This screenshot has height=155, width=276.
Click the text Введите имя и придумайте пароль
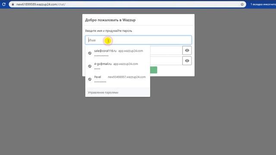pyautogui.click(x=109, y=31)
